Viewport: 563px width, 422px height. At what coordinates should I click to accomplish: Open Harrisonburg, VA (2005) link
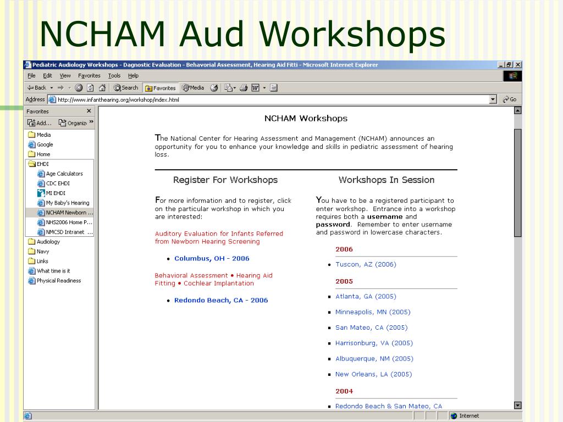(374, 343)
